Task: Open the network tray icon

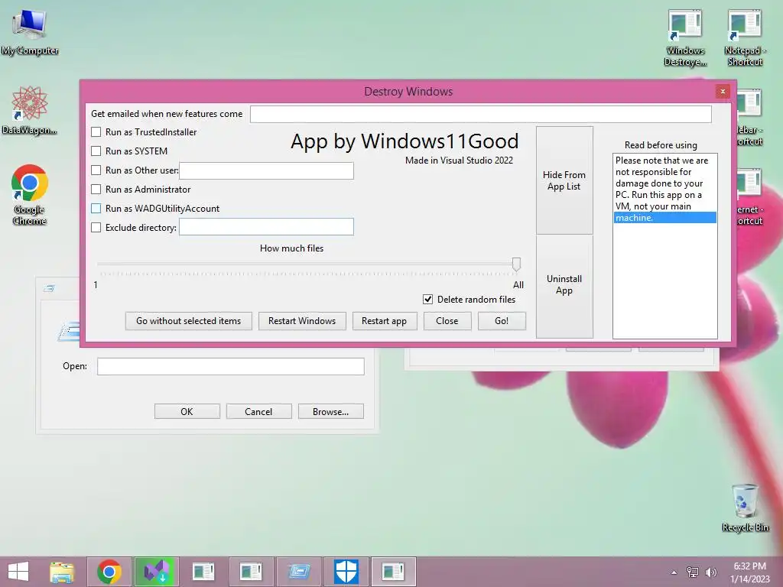Action: 693,572
